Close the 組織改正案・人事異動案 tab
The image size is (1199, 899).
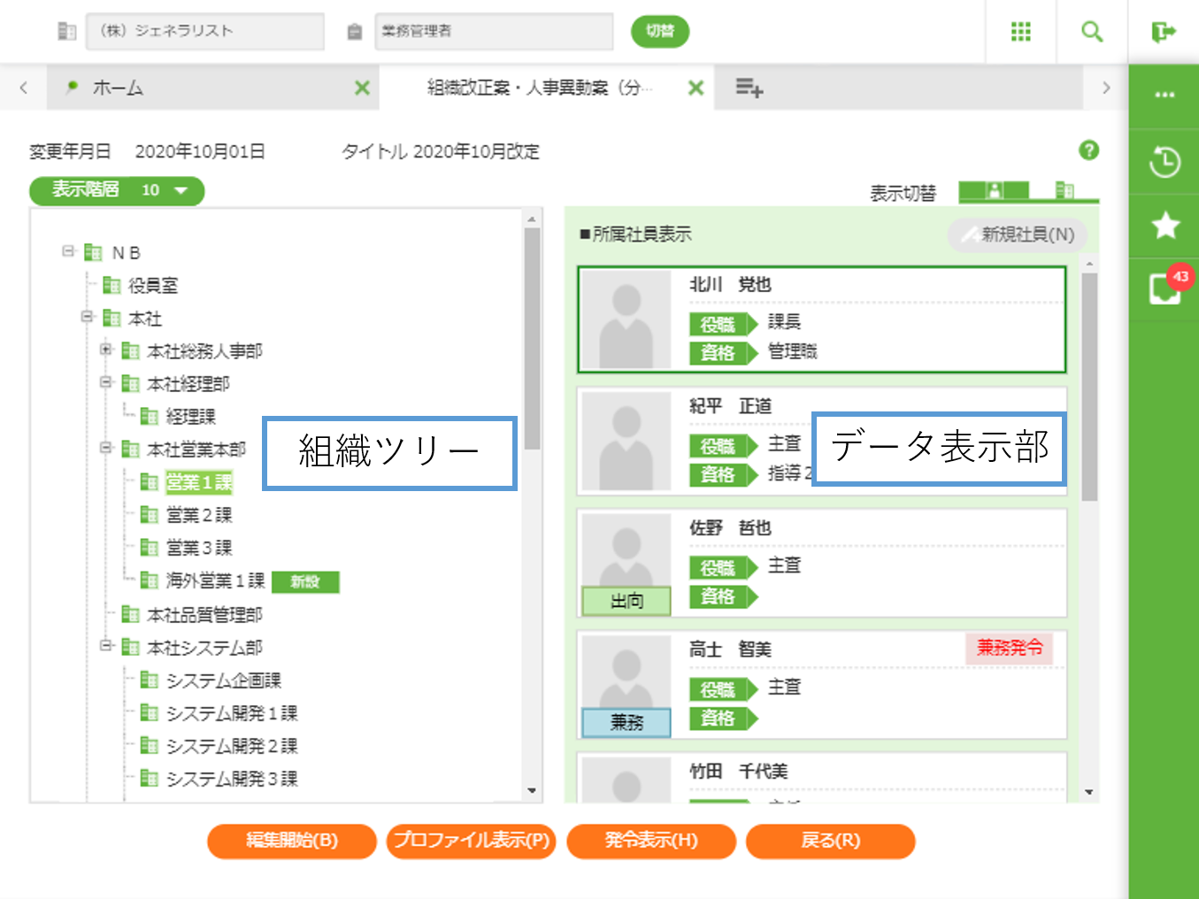coord(696,88)
